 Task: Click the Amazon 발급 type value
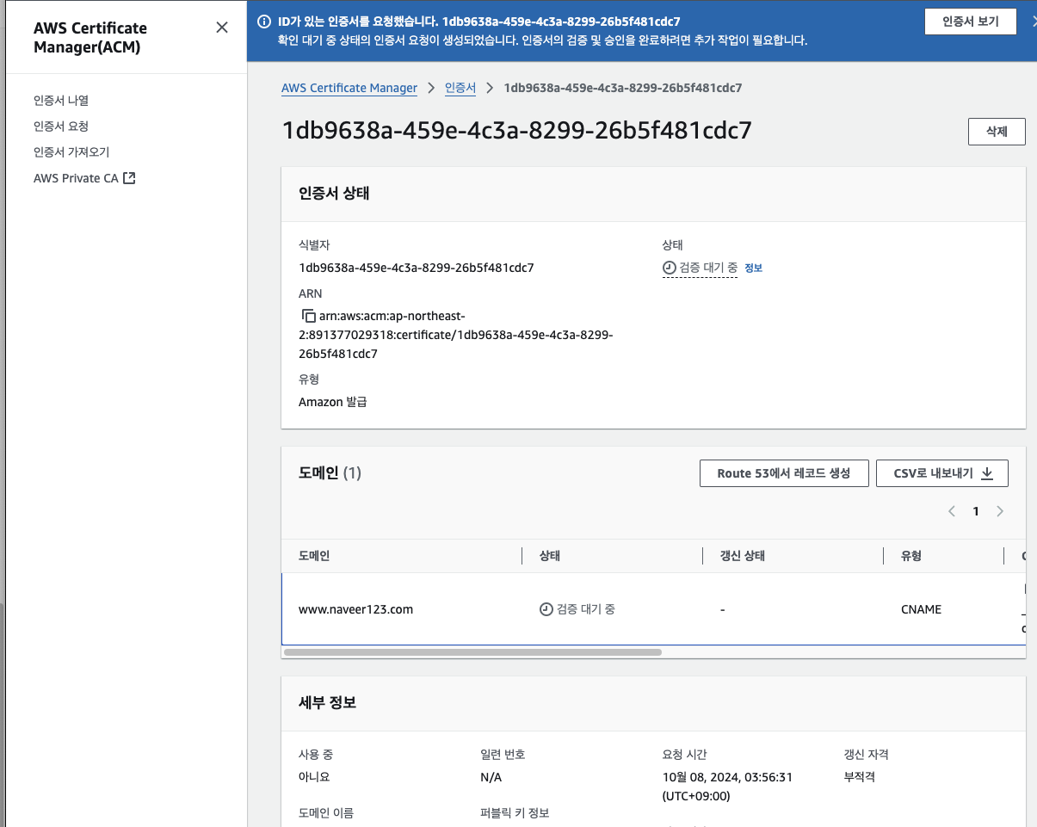333,402
